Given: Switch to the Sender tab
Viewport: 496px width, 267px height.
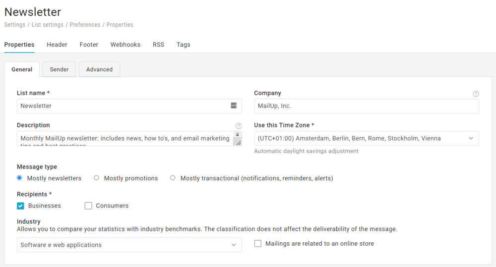Looking at the screenshot, I should click(59, 69).
